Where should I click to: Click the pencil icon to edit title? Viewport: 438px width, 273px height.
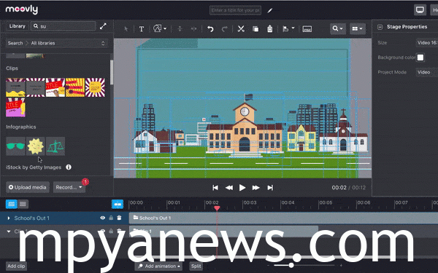270,11
